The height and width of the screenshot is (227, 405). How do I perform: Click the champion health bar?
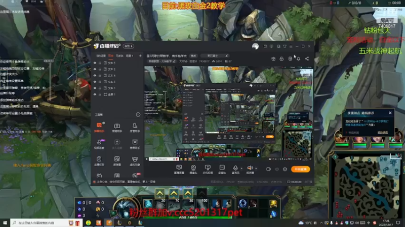tap(188, 218)
